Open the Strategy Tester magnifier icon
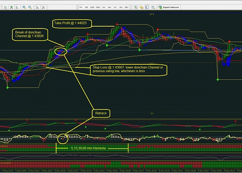242x173 pixels. (x=153, y=7)
